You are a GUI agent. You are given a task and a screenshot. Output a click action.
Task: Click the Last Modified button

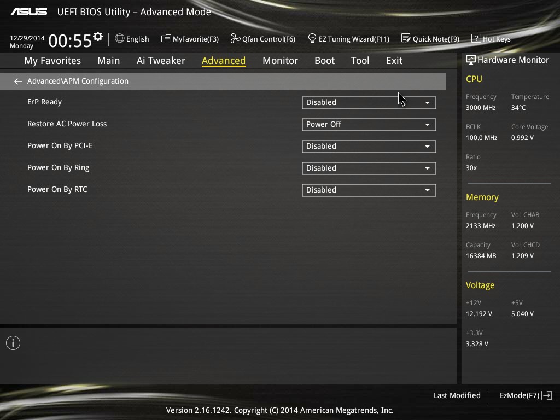457,395
